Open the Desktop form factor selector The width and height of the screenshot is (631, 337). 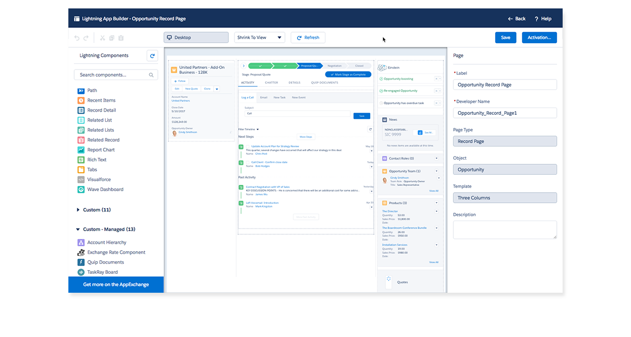click(196, 37)
